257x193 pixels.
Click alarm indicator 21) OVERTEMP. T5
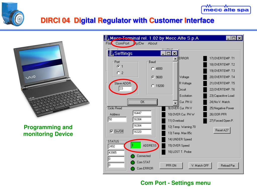coord(205,83)
